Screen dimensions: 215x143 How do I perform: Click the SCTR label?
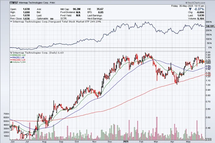[64, 19]
